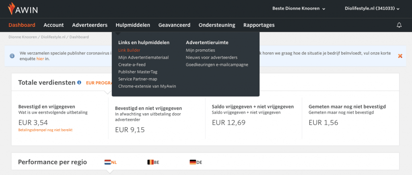Open the Ondersteuning menu

[217, 25]
